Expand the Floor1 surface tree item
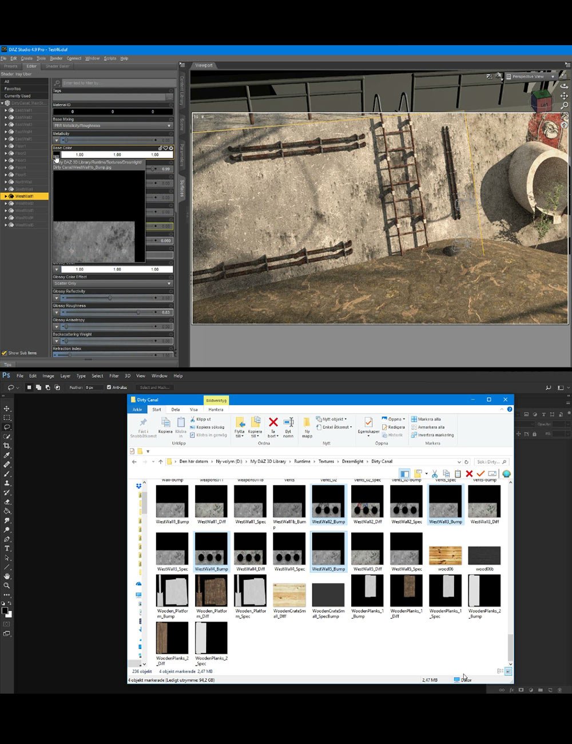This screenshot has width=572, height=744. [6, 146]
